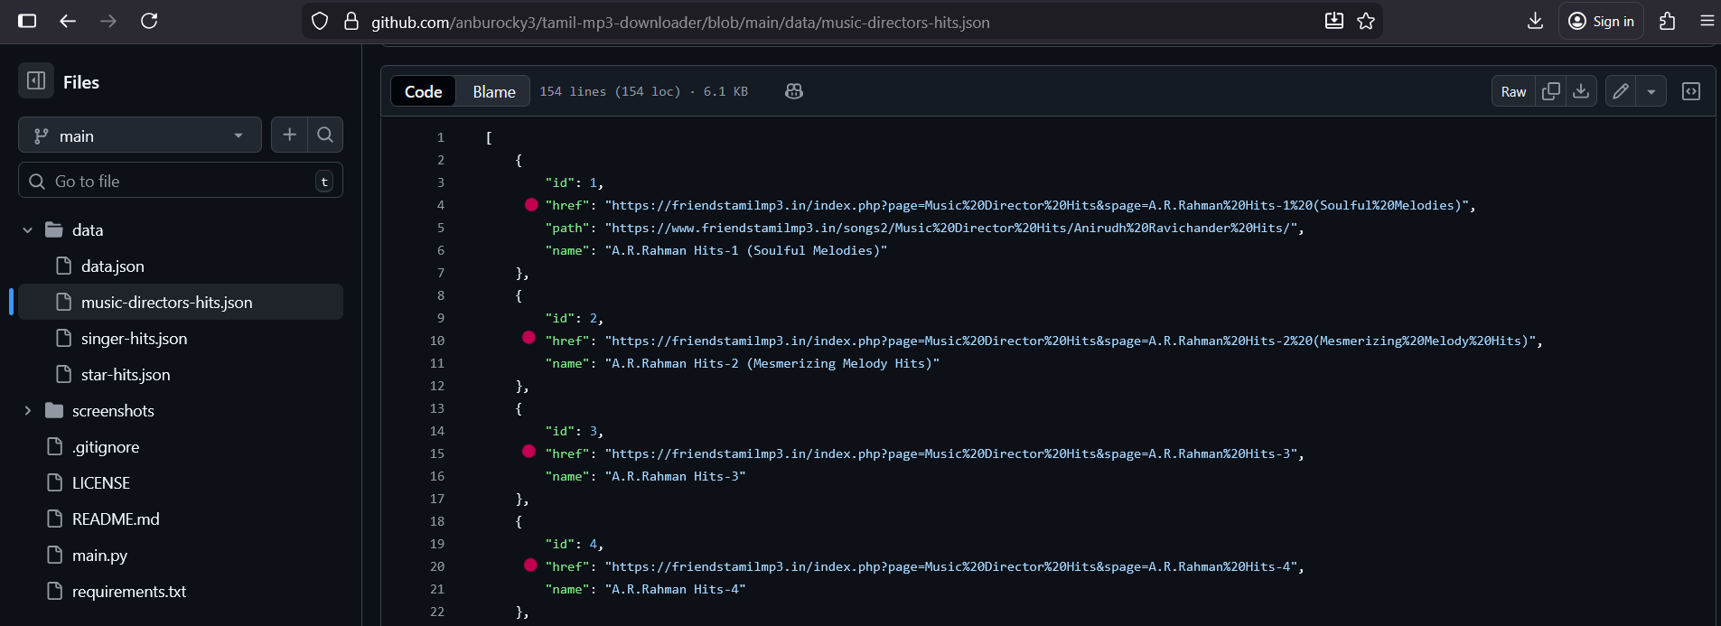Open more edit options dropdown arrow

tap(1651, 91)
